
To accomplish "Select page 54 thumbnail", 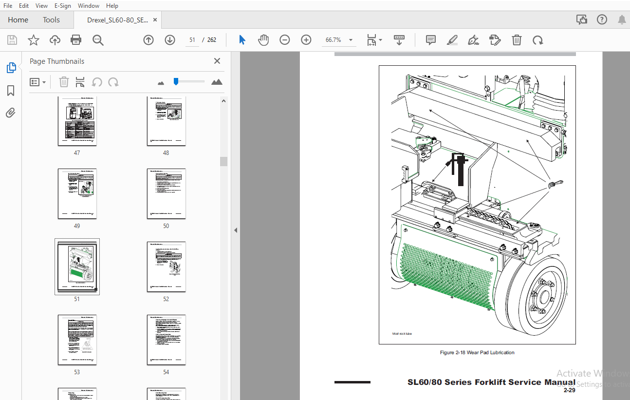I will (x=166, y=340).
